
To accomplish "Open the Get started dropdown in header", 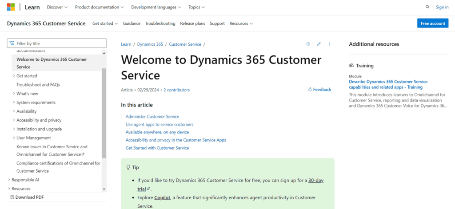I will click(105, 24).
